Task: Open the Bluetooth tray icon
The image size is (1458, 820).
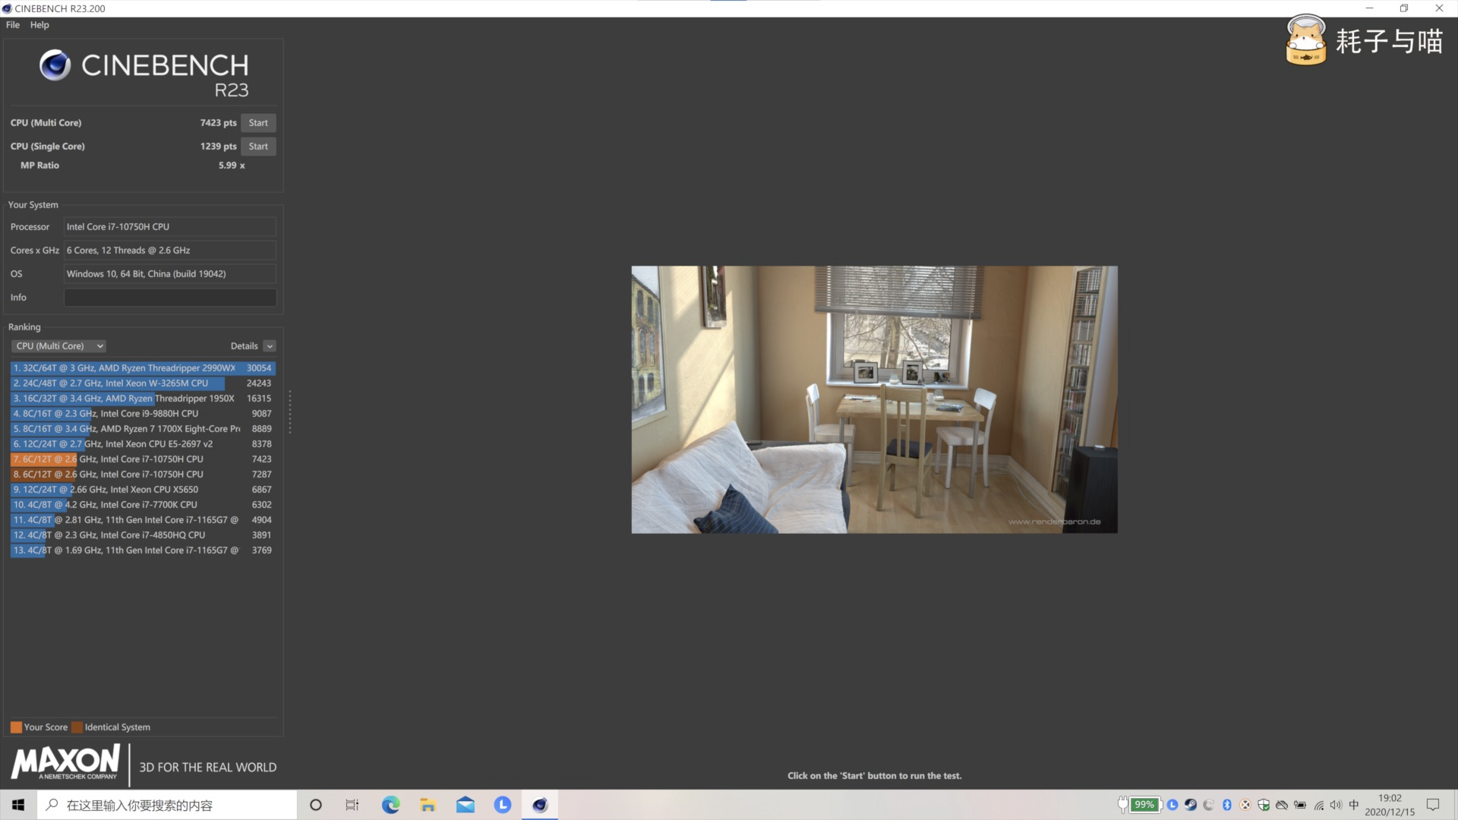Action: 1227,805
